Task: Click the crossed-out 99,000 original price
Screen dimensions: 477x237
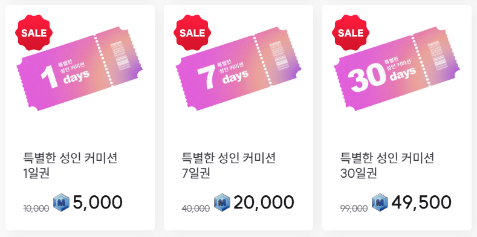Action: pos(354,209)
